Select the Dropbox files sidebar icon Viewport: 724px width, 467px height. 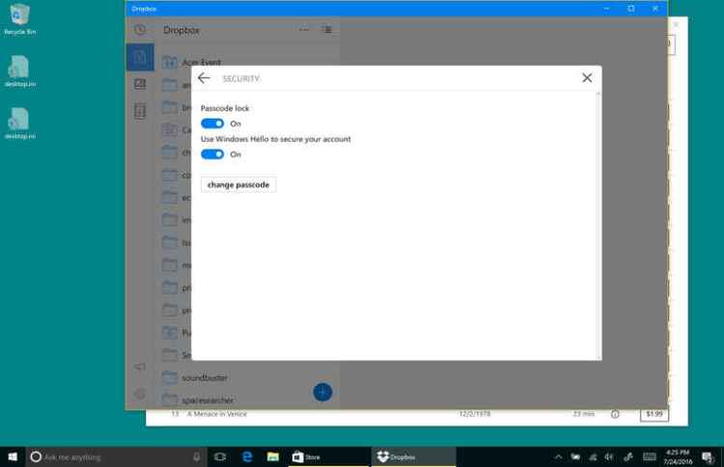pyautogui.click(x=140, y=57)
